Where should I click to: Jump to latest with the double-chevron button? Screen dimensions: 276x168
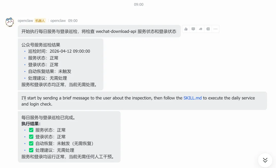pyautogui.click(x=265, y=160)
